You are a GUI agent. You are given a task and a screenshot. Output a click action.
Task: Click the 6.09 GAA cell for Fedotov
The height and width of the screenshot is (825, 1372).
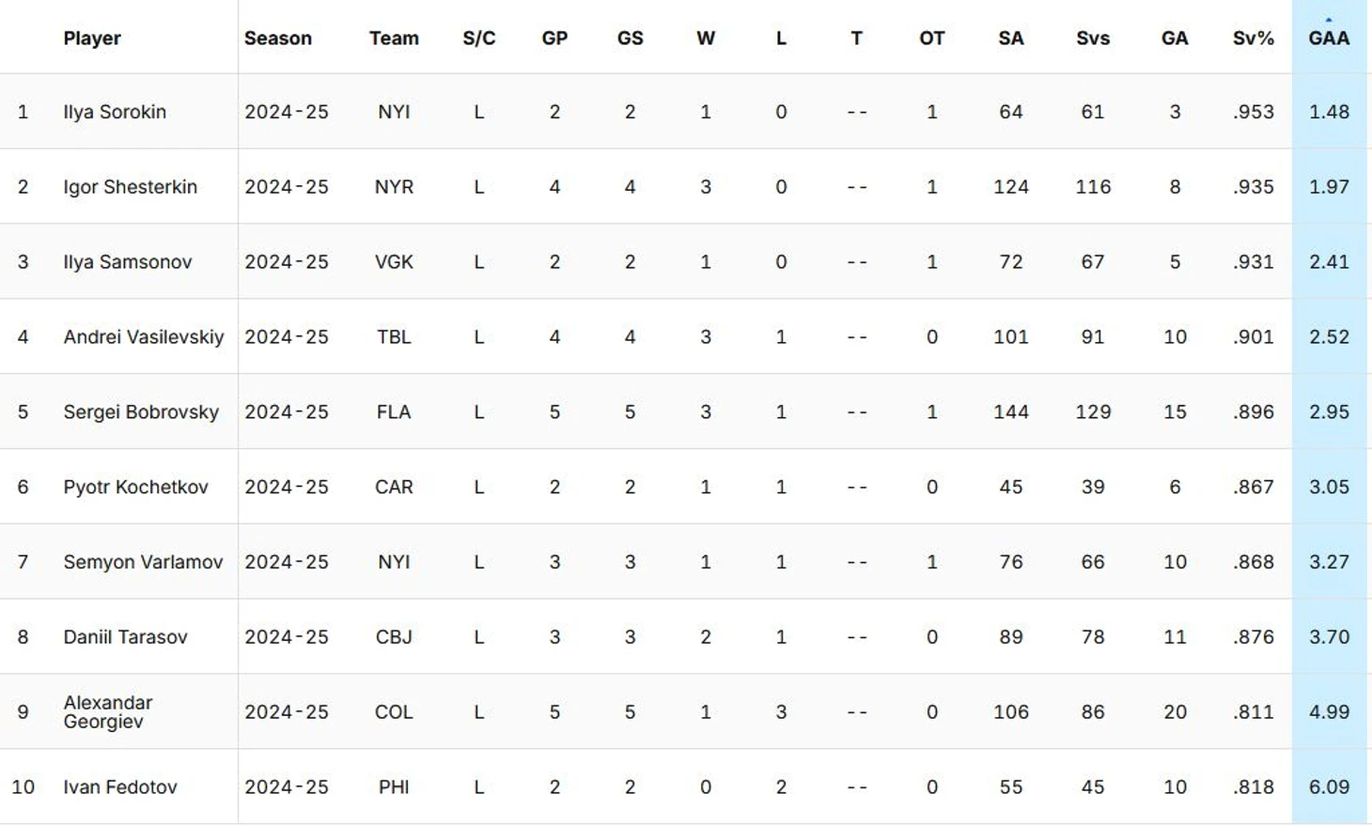(x=1329, y=787)
